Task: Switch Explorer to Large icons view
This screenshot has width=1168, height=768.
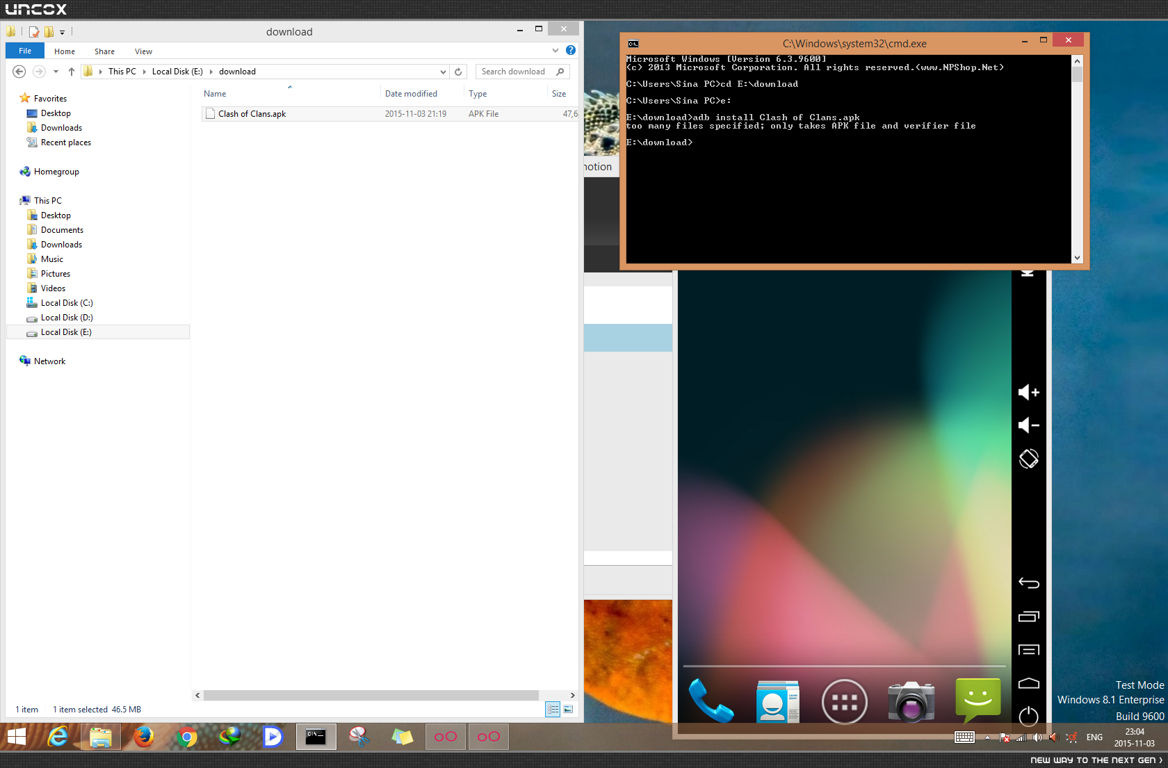Action: pos(568,710)
